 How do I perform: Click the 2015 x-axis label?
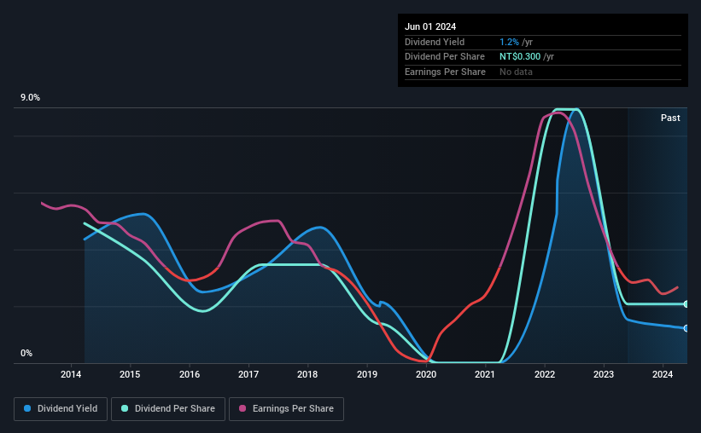pos(130,374)
